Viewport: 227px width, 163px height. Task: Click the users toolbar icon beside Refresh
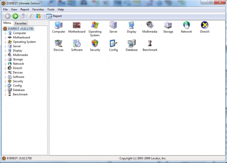pyautogui.click(x=38, y=16)
